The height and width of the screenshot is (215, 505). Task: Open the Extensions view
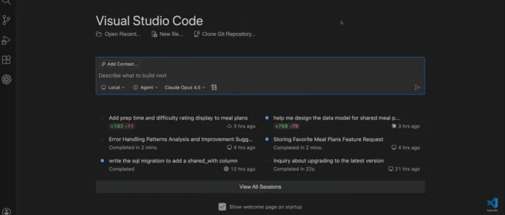pos(7,60)
